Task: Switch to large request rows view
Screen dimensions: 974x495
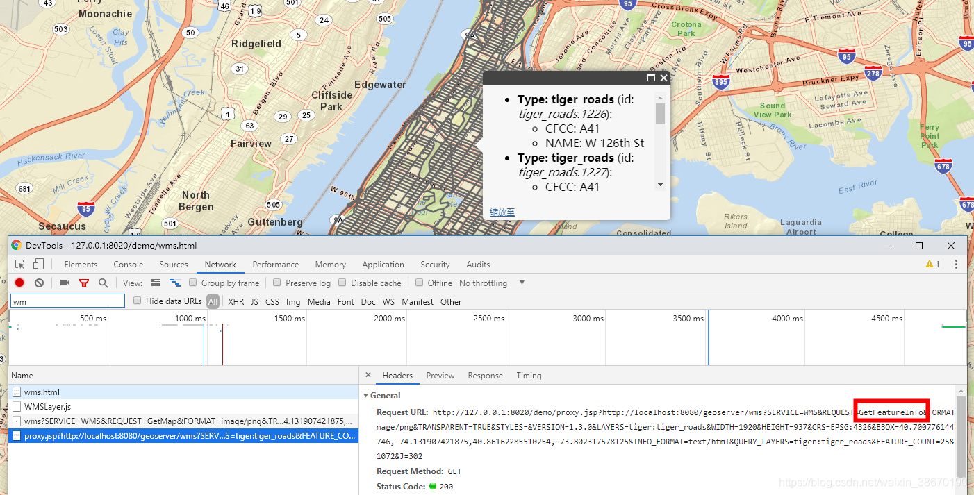Action: 156,283
